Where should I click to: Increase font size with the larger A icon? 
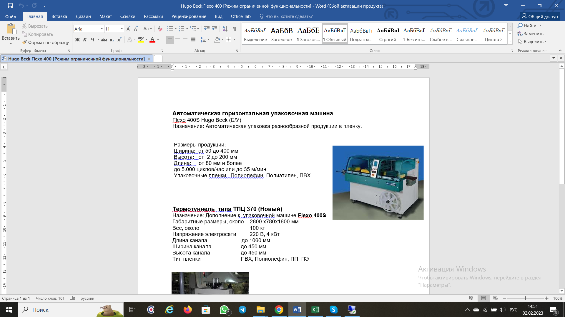click(x=128, y=29)
